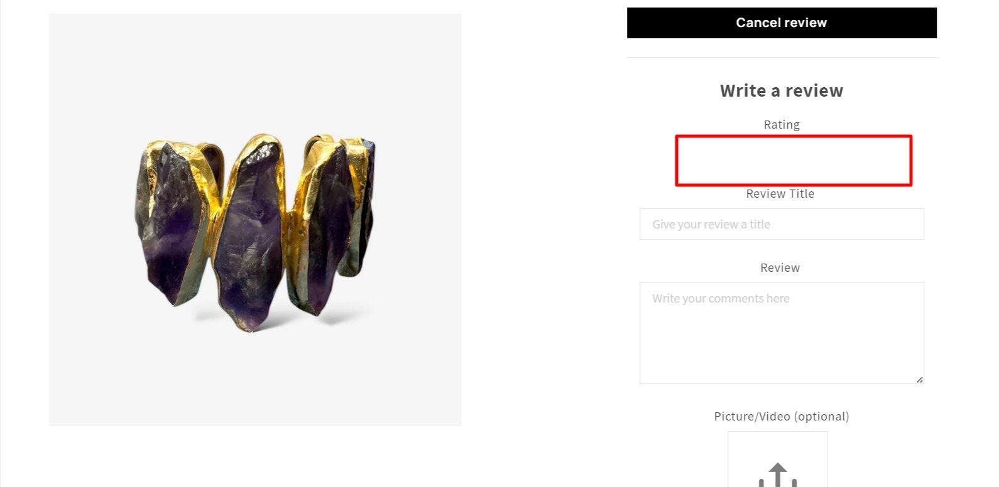Click the Cancel review button

781,23
